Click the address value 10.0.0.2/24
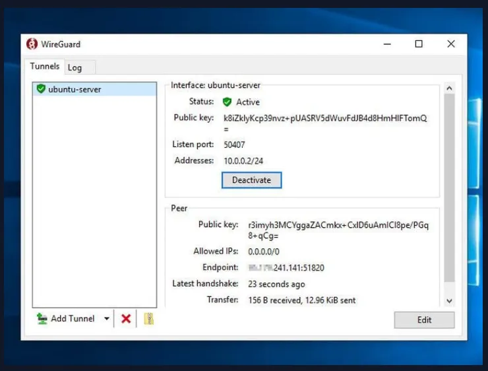Image resolution: width=488 pixels, height=371 pixels. 243,160
